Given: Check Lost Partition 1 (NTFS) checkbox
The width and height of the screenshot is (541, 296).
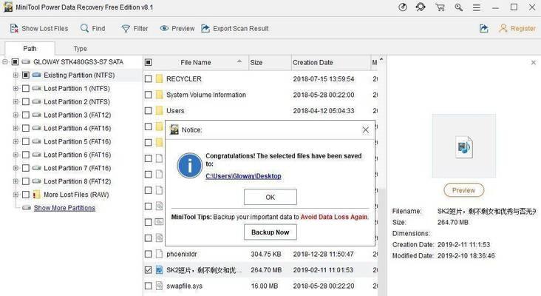Looking at the screenshot, I should click(x=26, y=88).
